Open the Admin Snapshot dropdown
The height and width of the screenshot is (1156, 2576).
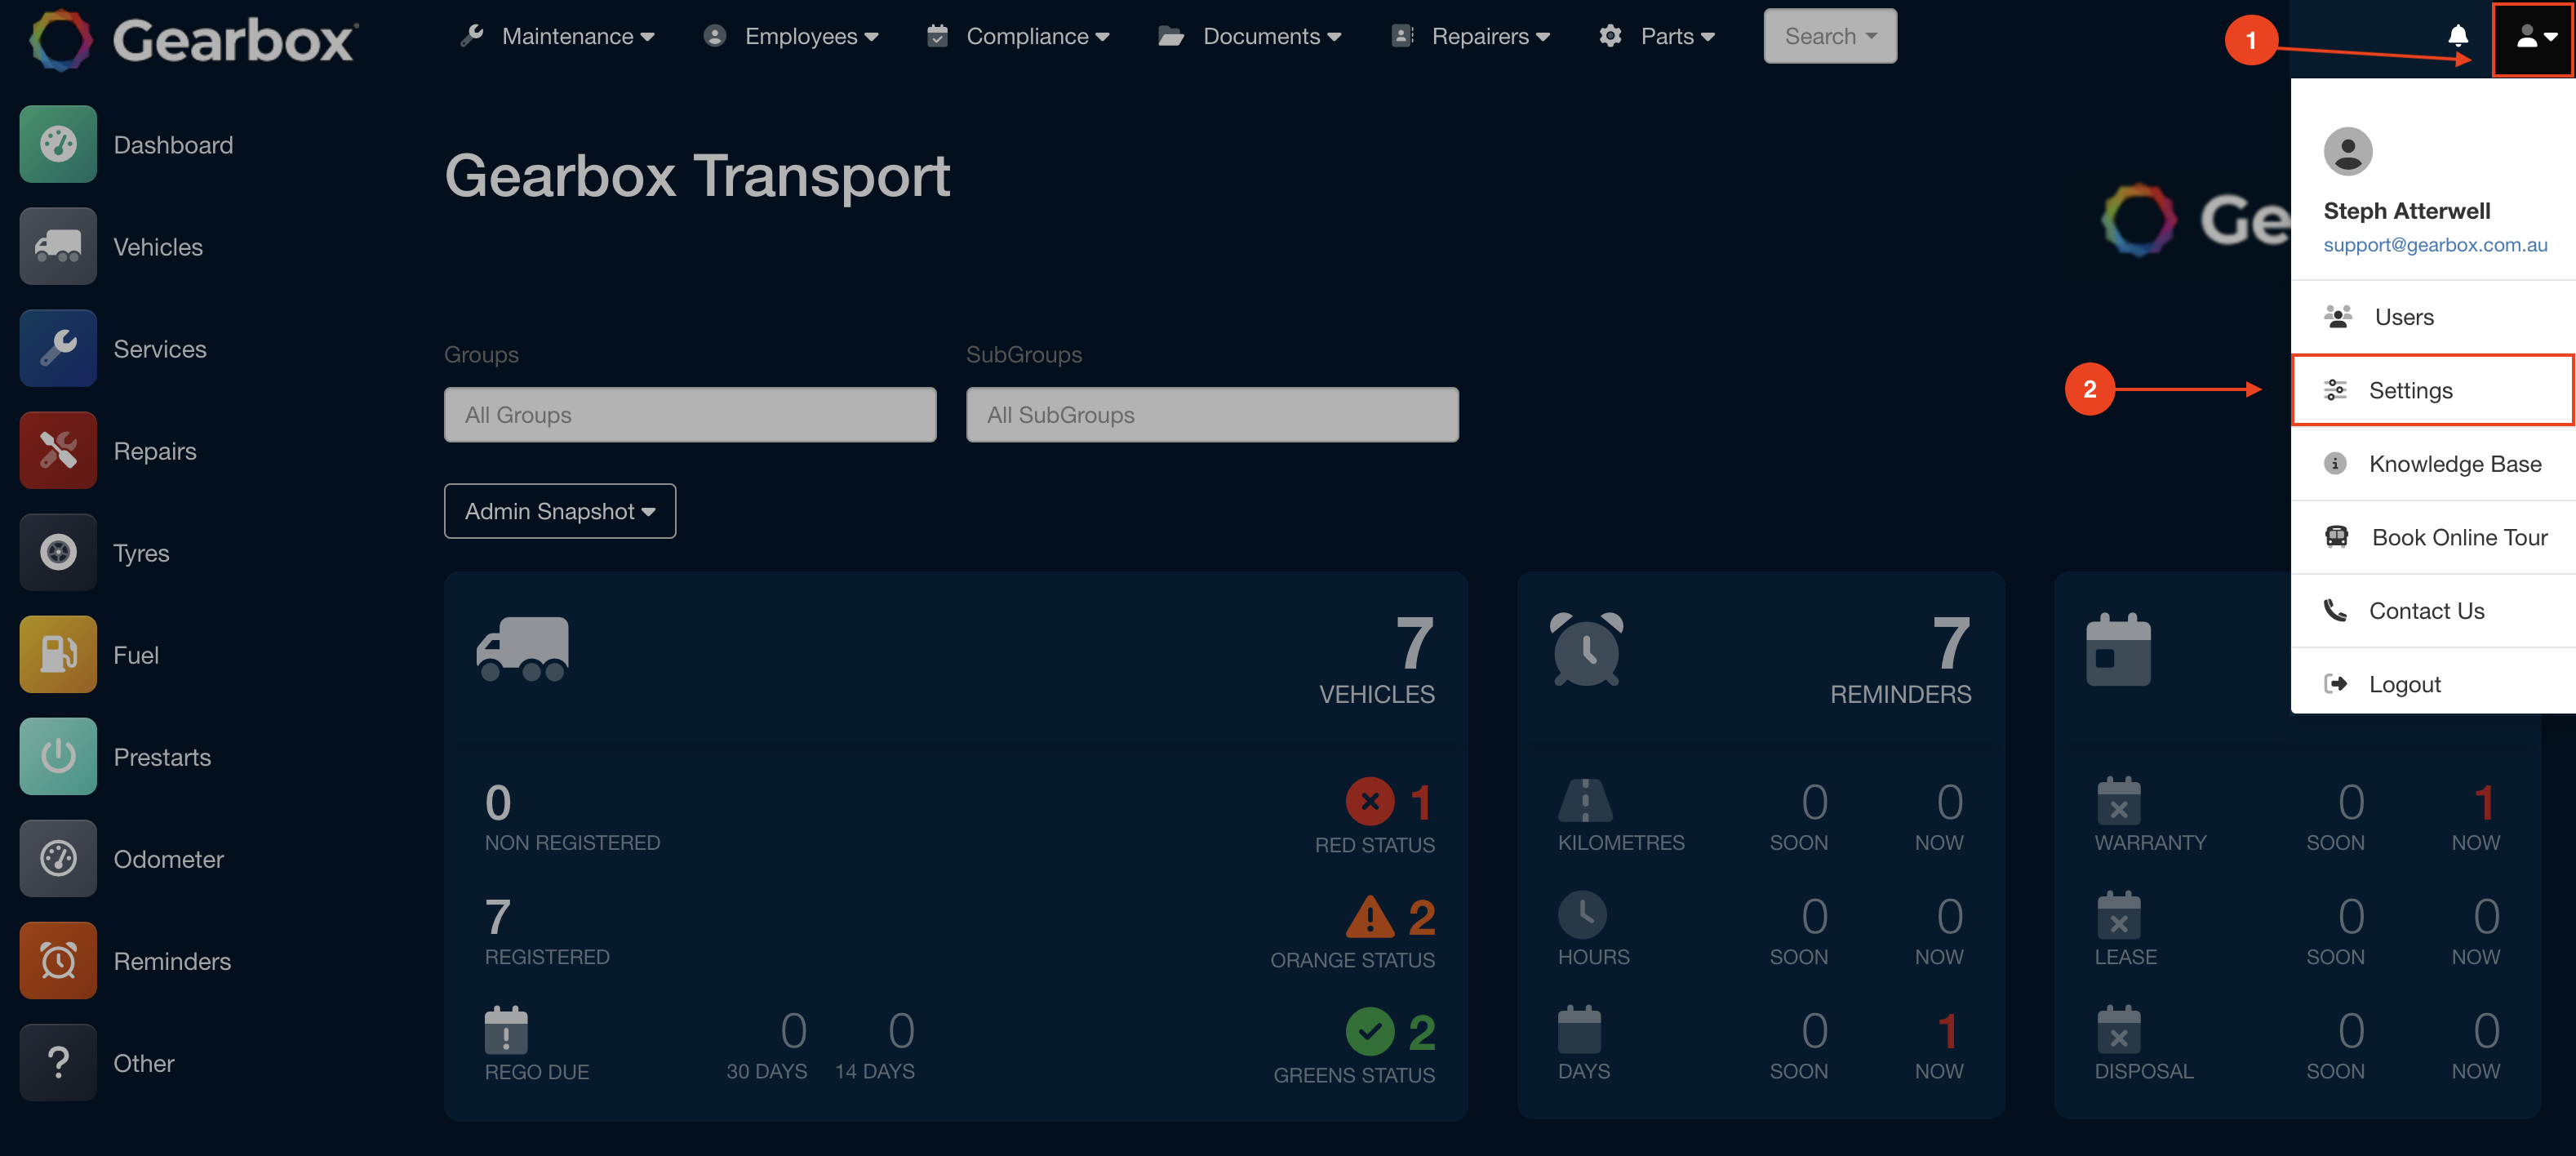point(560,511)
